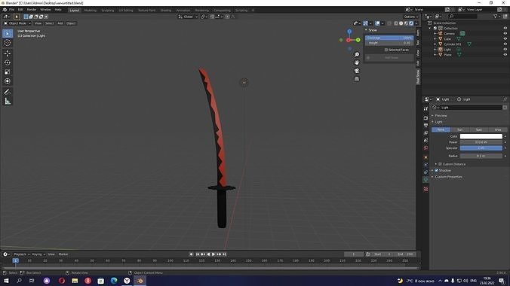Viewport: 510px width, 286px height.
Task: Set light type to Sun
Action: point(459,130)
